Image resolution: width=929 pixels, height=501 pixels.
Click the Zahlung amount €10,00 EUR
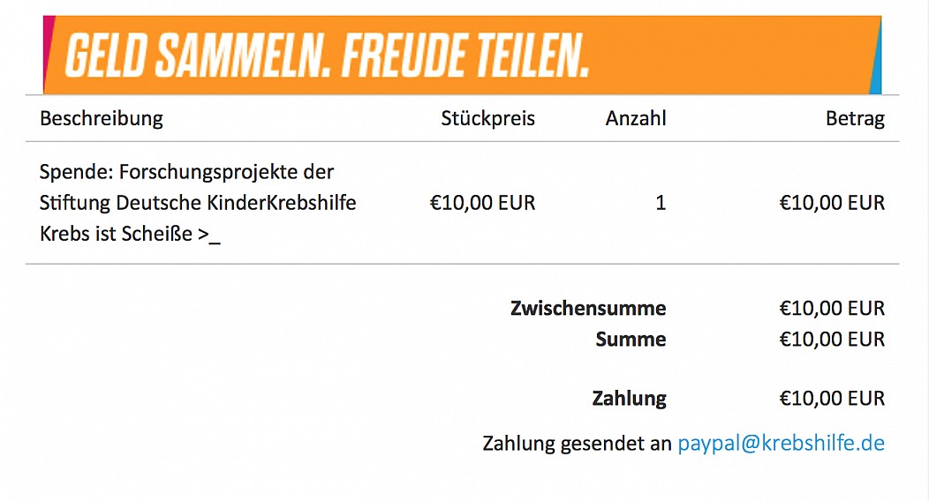pyautogui.click(x=832, y=398)
